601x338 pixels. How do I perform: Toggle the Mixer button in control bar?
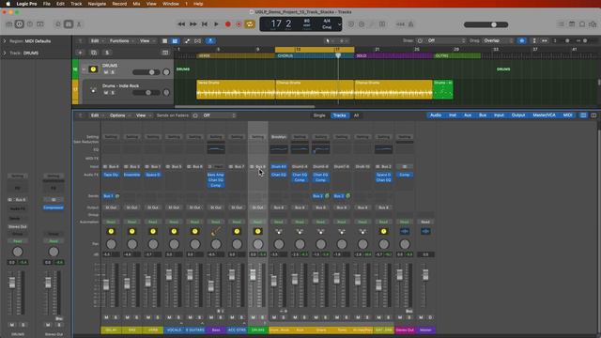pyautogui.click(x=69, y=24)
